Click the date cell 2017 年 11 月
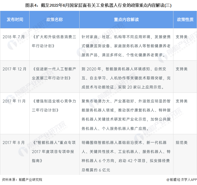Image resolution: width=197 pixels, height=185 pixels. coord(14,101)
